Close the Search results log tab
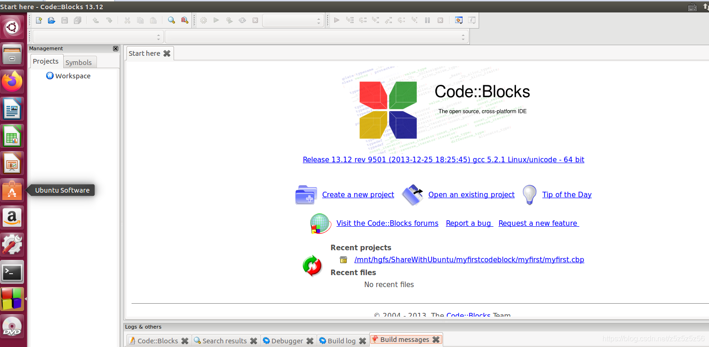The image size is (709, 347). 253,341
